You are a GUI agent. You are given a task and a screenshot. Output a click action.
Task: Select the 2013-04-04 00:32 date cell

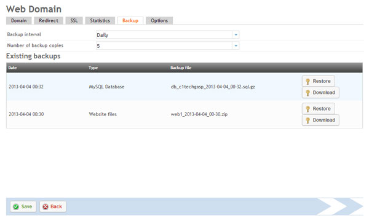26,87
